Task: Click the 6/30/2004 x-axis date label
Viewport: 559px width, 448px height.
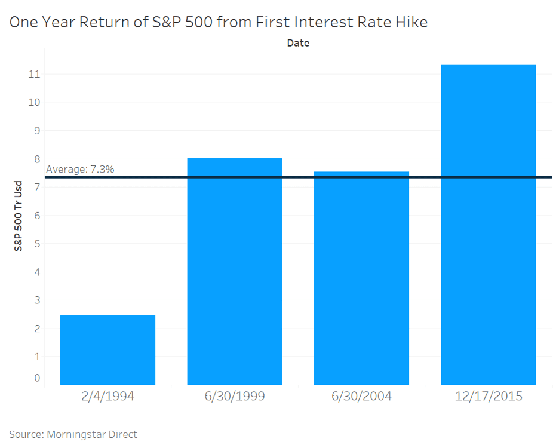Action: [x=361, y=396]
